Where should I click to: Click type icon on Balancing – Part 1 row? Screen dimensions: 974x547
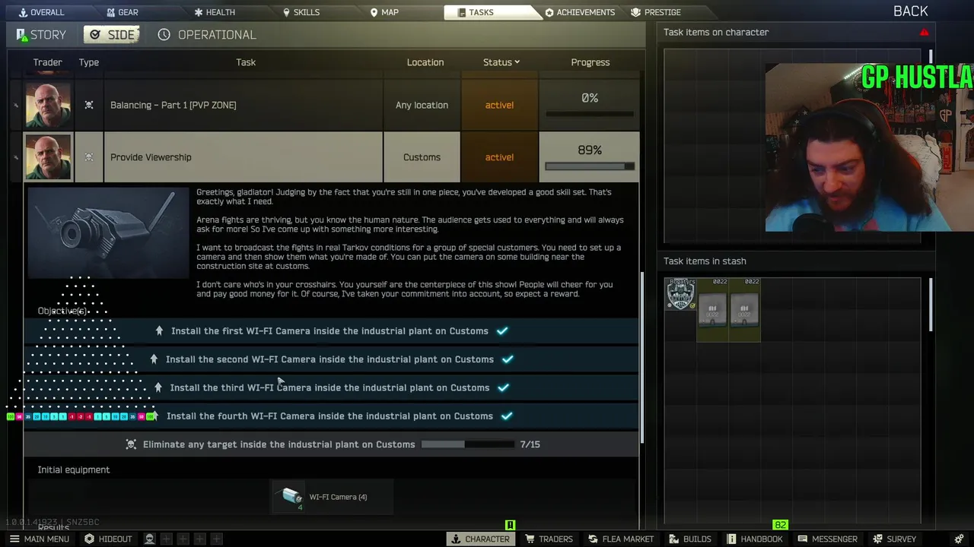[x=89, y=105]
